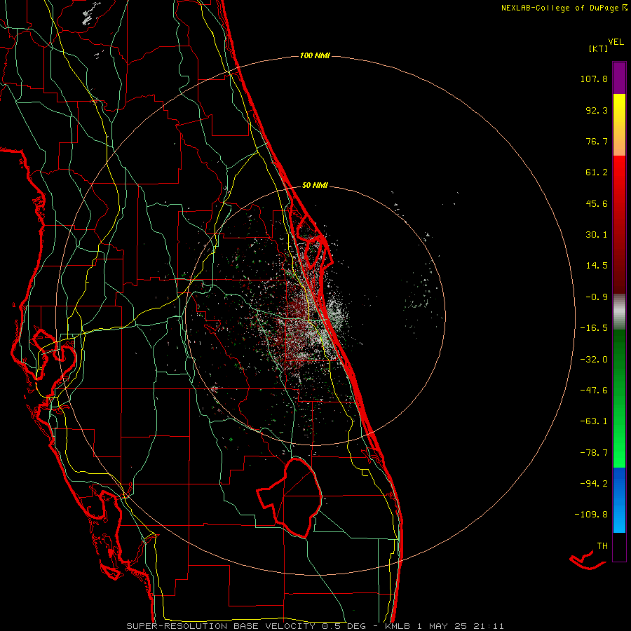Click the VEL legend heading
Image resolution: width=631 pixels, height=631 pixels.
tap(616, 42)
